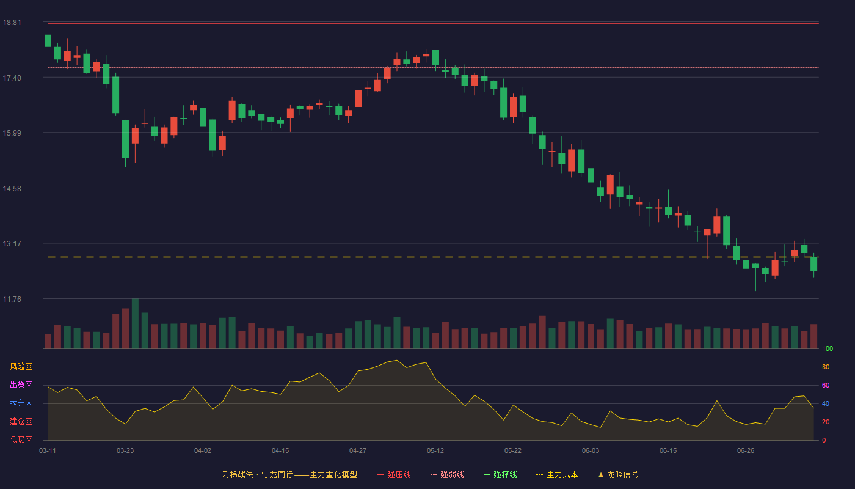Select the 低吸区 zone label
This screenshot has height=489, width=855.
pyautogui.click(x=21, y=439)
